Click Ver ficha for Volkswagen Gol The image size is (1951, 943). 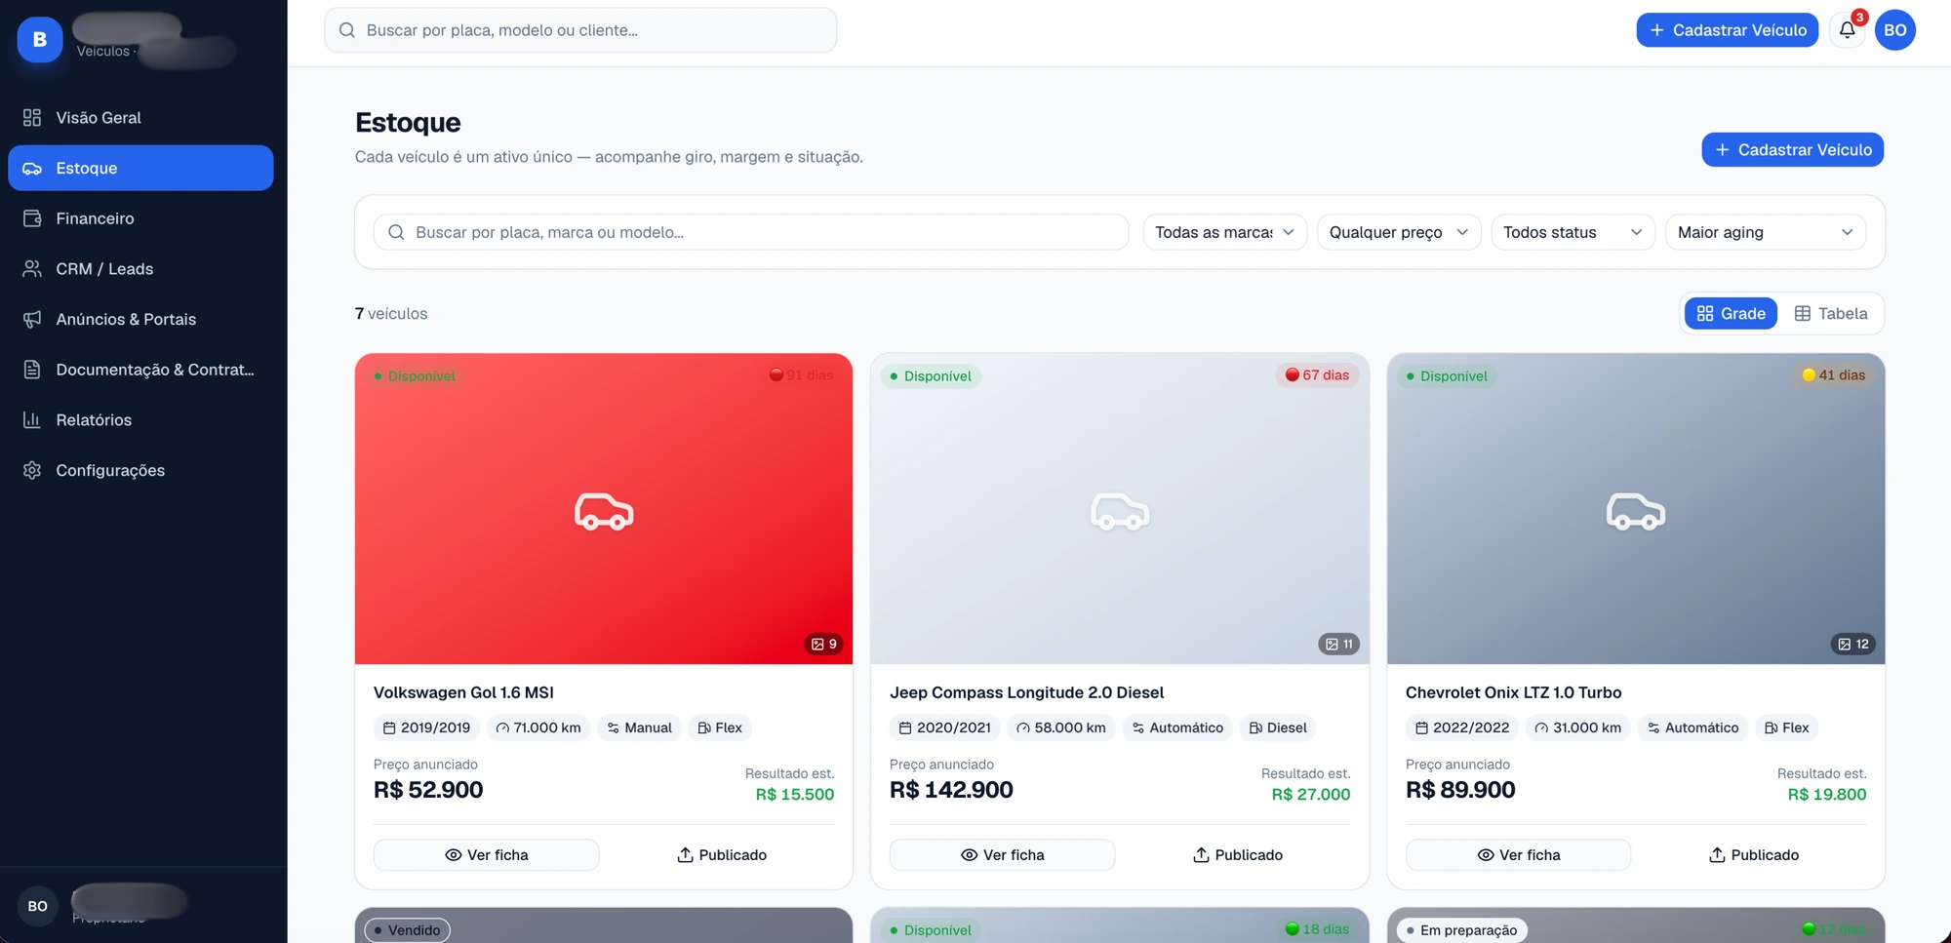click(486, 855)
